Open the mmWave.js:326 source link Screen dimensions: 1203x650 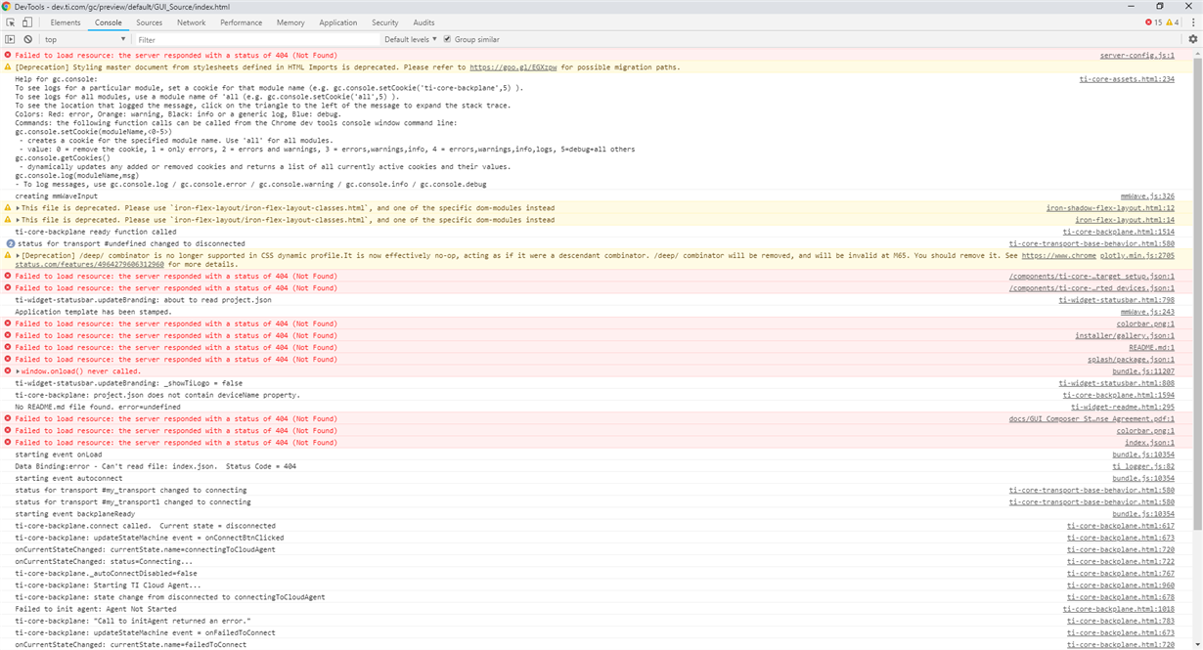pos(1147,196)
